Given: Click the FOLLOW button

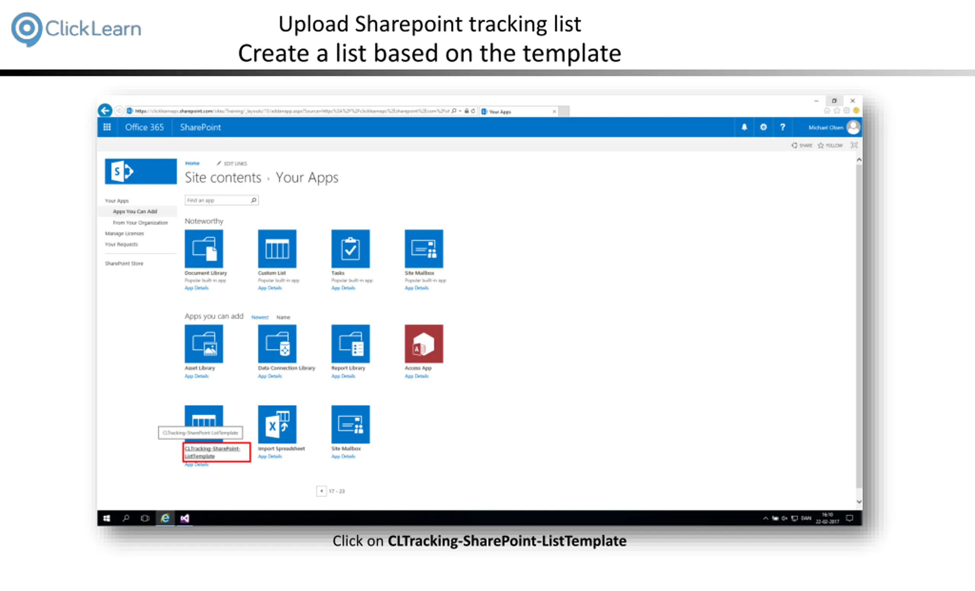Looking at the screenshot, I should pos(830,145).
